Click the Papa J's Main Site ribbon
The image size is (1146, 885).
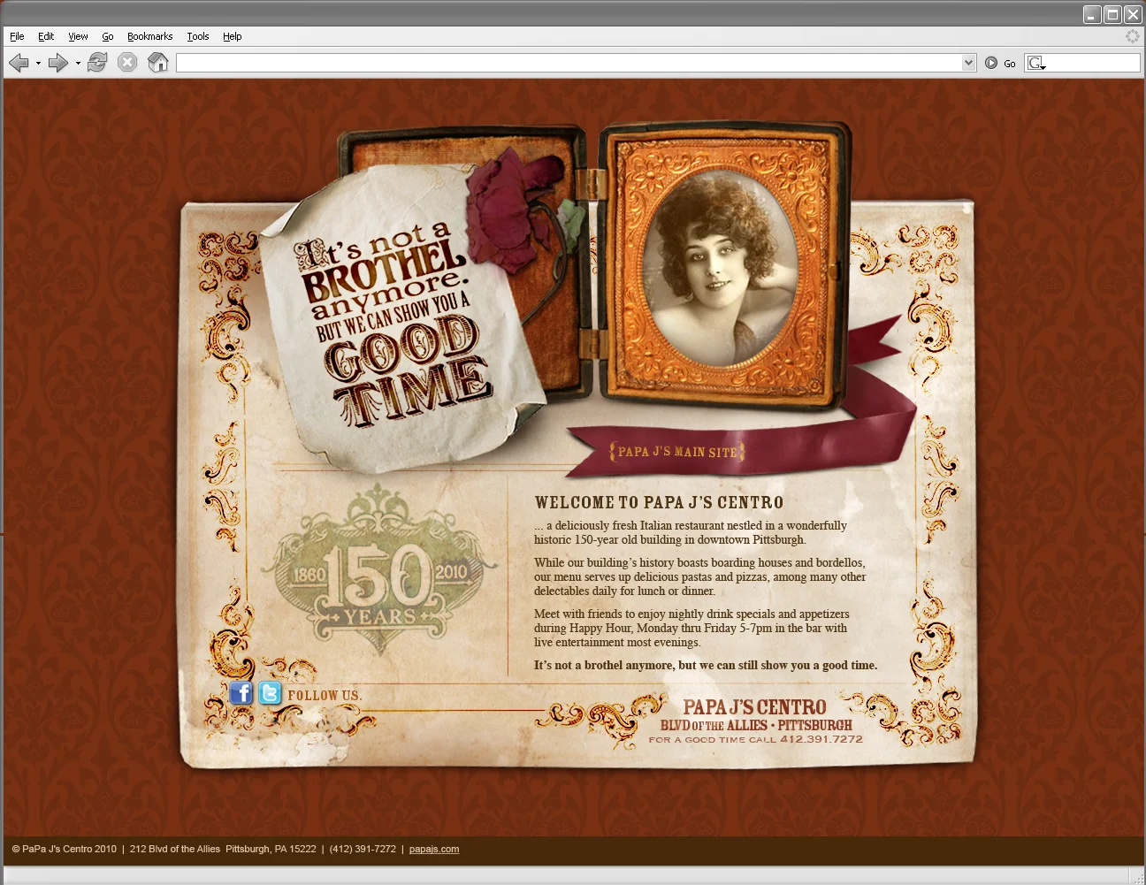[x=677, y=452]
